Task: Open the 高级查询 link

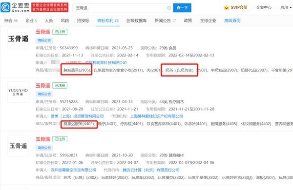Action: 232,20
